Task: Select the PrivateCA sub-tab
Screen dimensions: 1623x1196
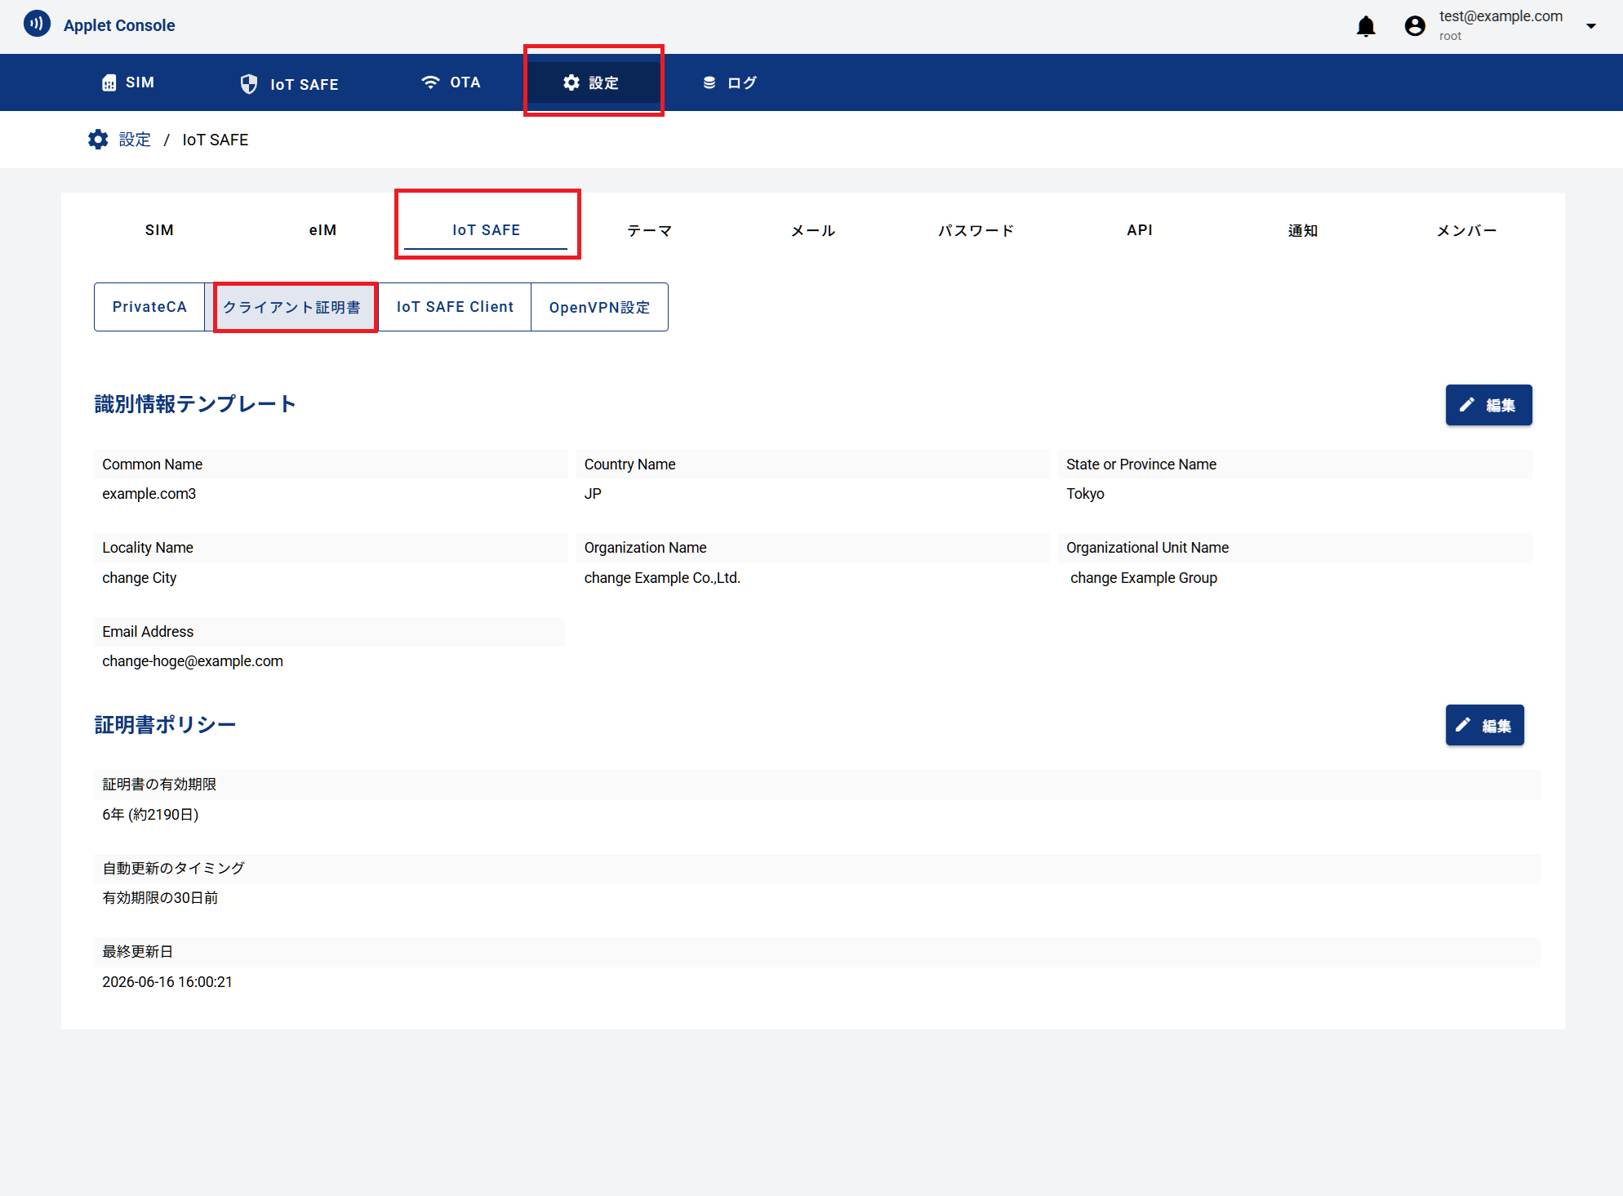Action: click(149, 307)
